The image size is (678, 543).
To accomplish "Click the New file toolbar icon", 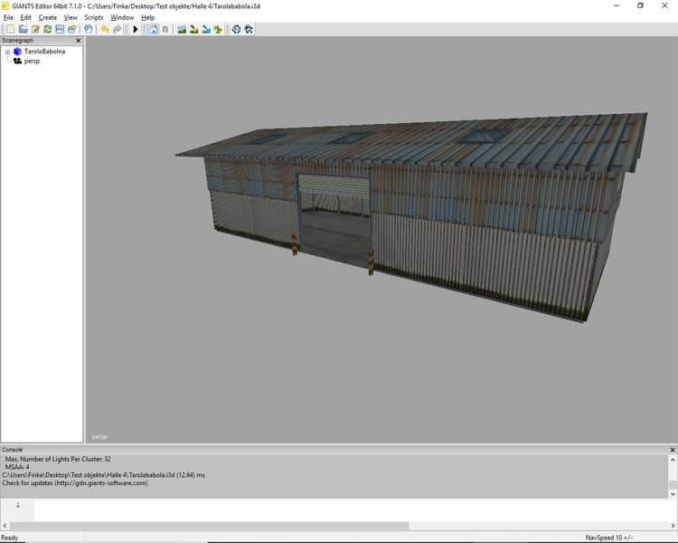I will [x=11, y=29].
